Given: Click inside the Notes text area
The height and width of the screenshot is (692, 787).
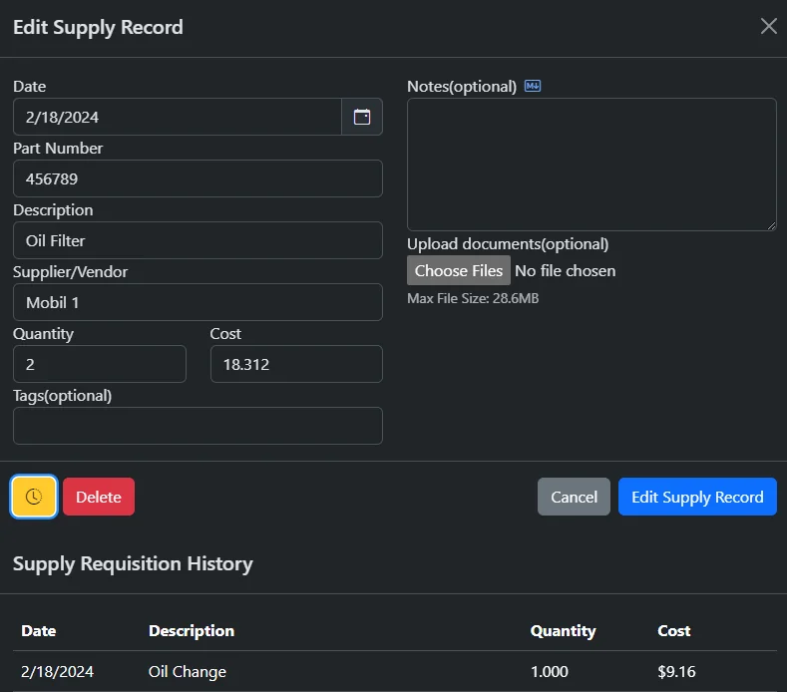Looking at the screenshot, I should point(591,165).
